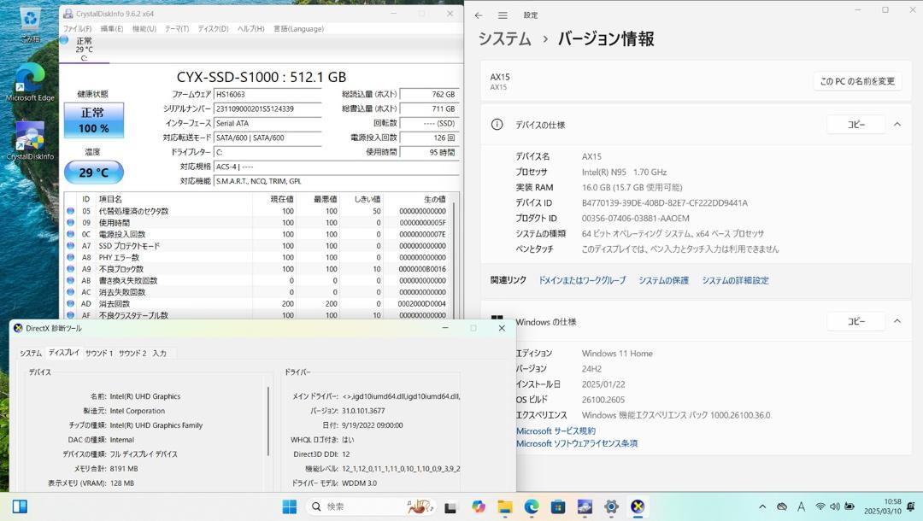Open the Microsoft サービス規約 link
923x521 pixels.
(x=556, y=431)
